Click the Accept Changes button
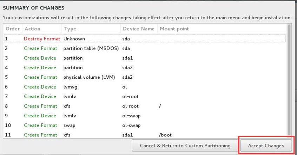297x155 pixels. [266, 146]
